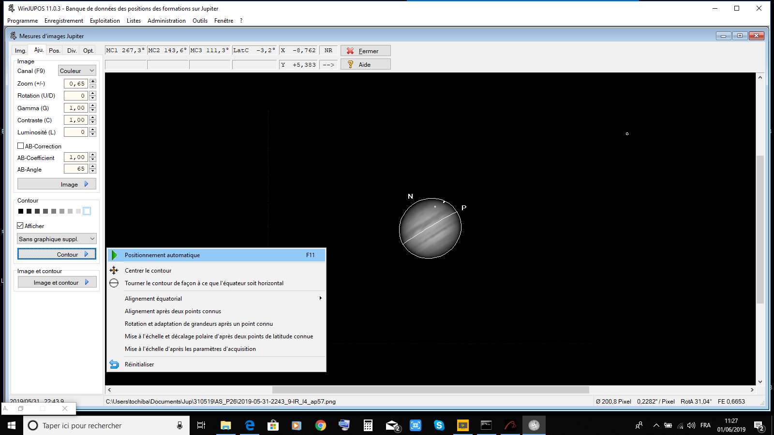
Task: Open the Administration menu
Action: click(166, 21)
